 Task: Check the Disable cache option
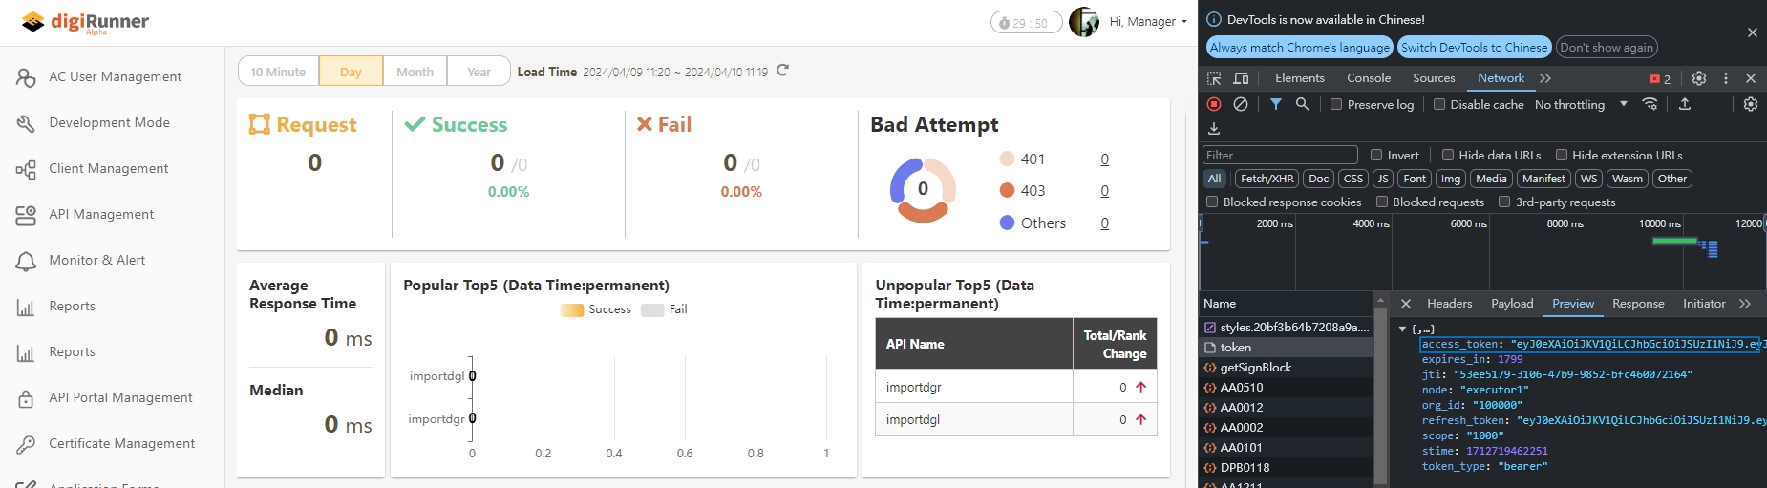(x=1439, y=105)
